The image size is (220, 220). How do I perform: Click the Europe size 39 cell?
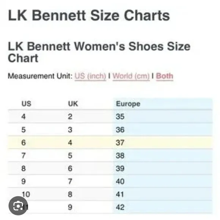pos(120,168)
